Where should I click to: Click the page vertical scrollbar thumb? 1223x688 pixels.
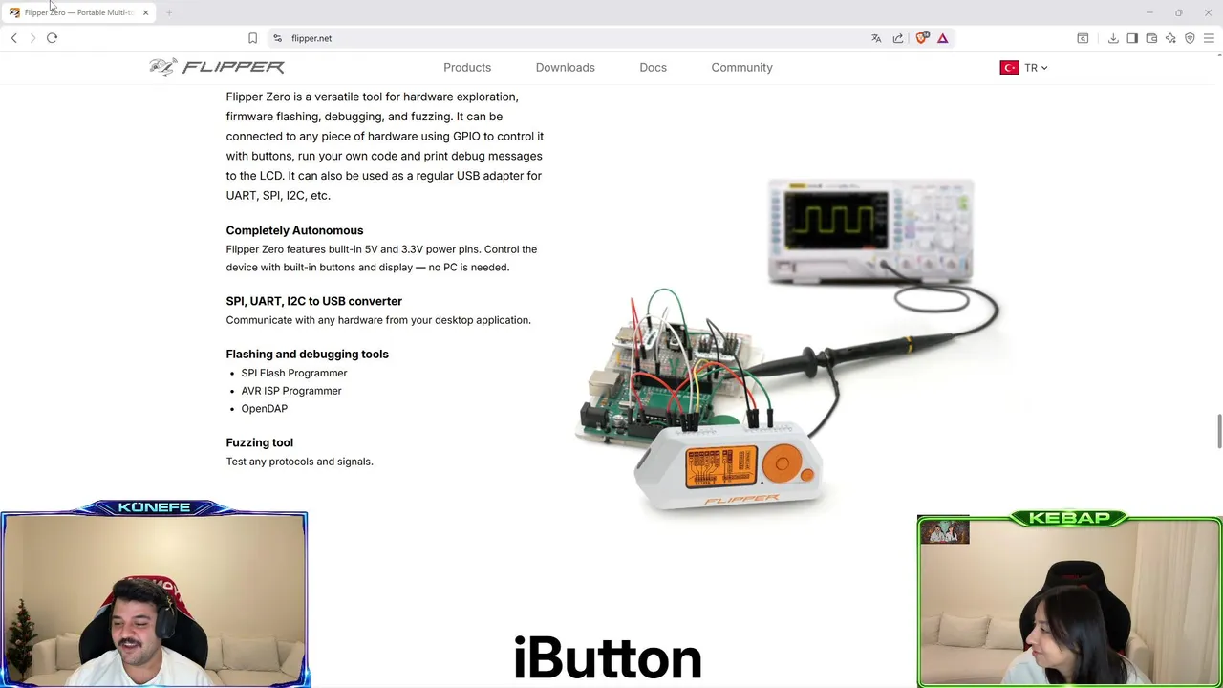point(1218,431)
